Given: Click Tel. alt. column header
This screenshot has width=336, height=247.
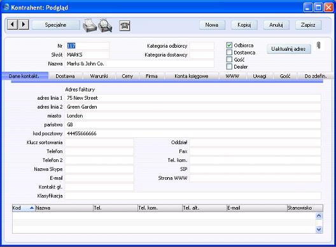Looking at the screenshot, I should (205, 208).
